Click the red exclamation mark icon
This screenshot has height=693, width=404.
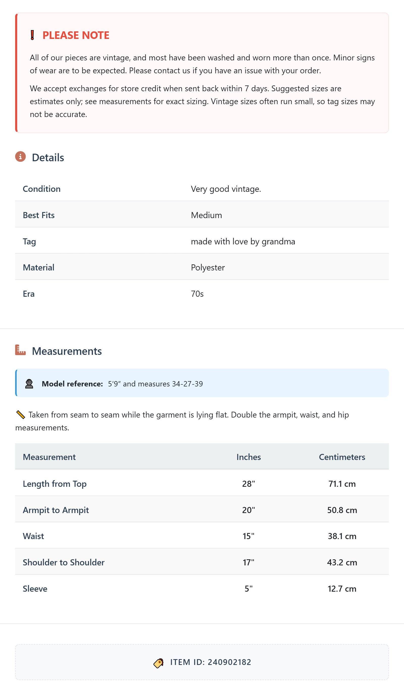click(32, 35)
